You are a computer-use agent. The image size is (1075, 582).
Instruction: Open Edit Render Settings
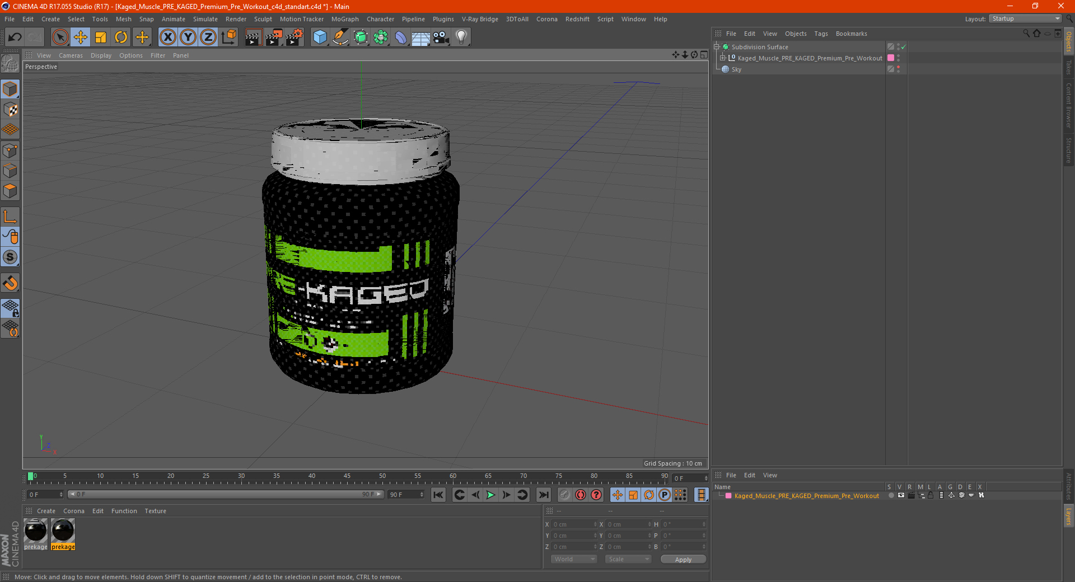tap(294, 37)
